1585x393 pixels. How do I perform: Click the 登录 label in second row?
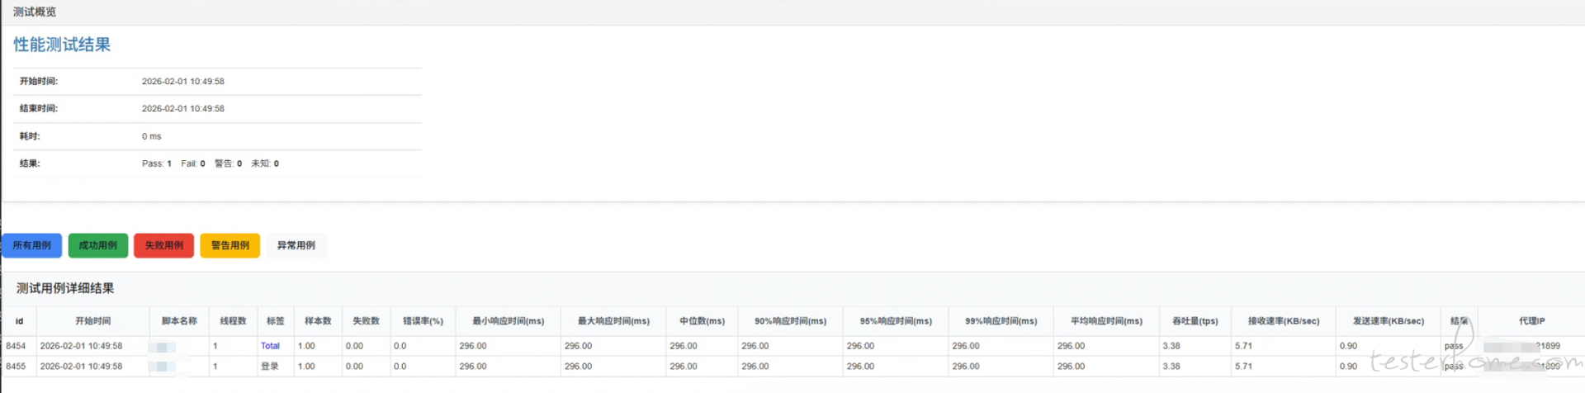(270, 367)
